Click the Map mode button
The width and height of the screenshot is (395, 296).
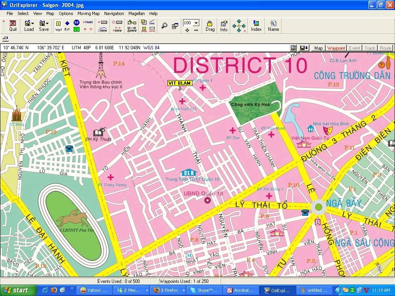(x=318, y=48)
